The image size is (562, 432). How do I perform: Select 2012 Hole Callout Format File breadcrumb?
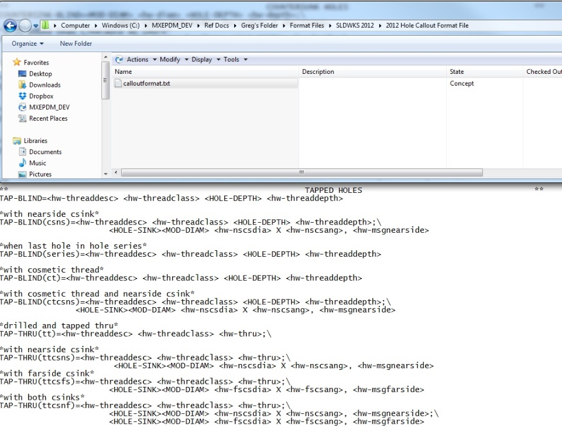pyautogui.click(x=427, y=25)
